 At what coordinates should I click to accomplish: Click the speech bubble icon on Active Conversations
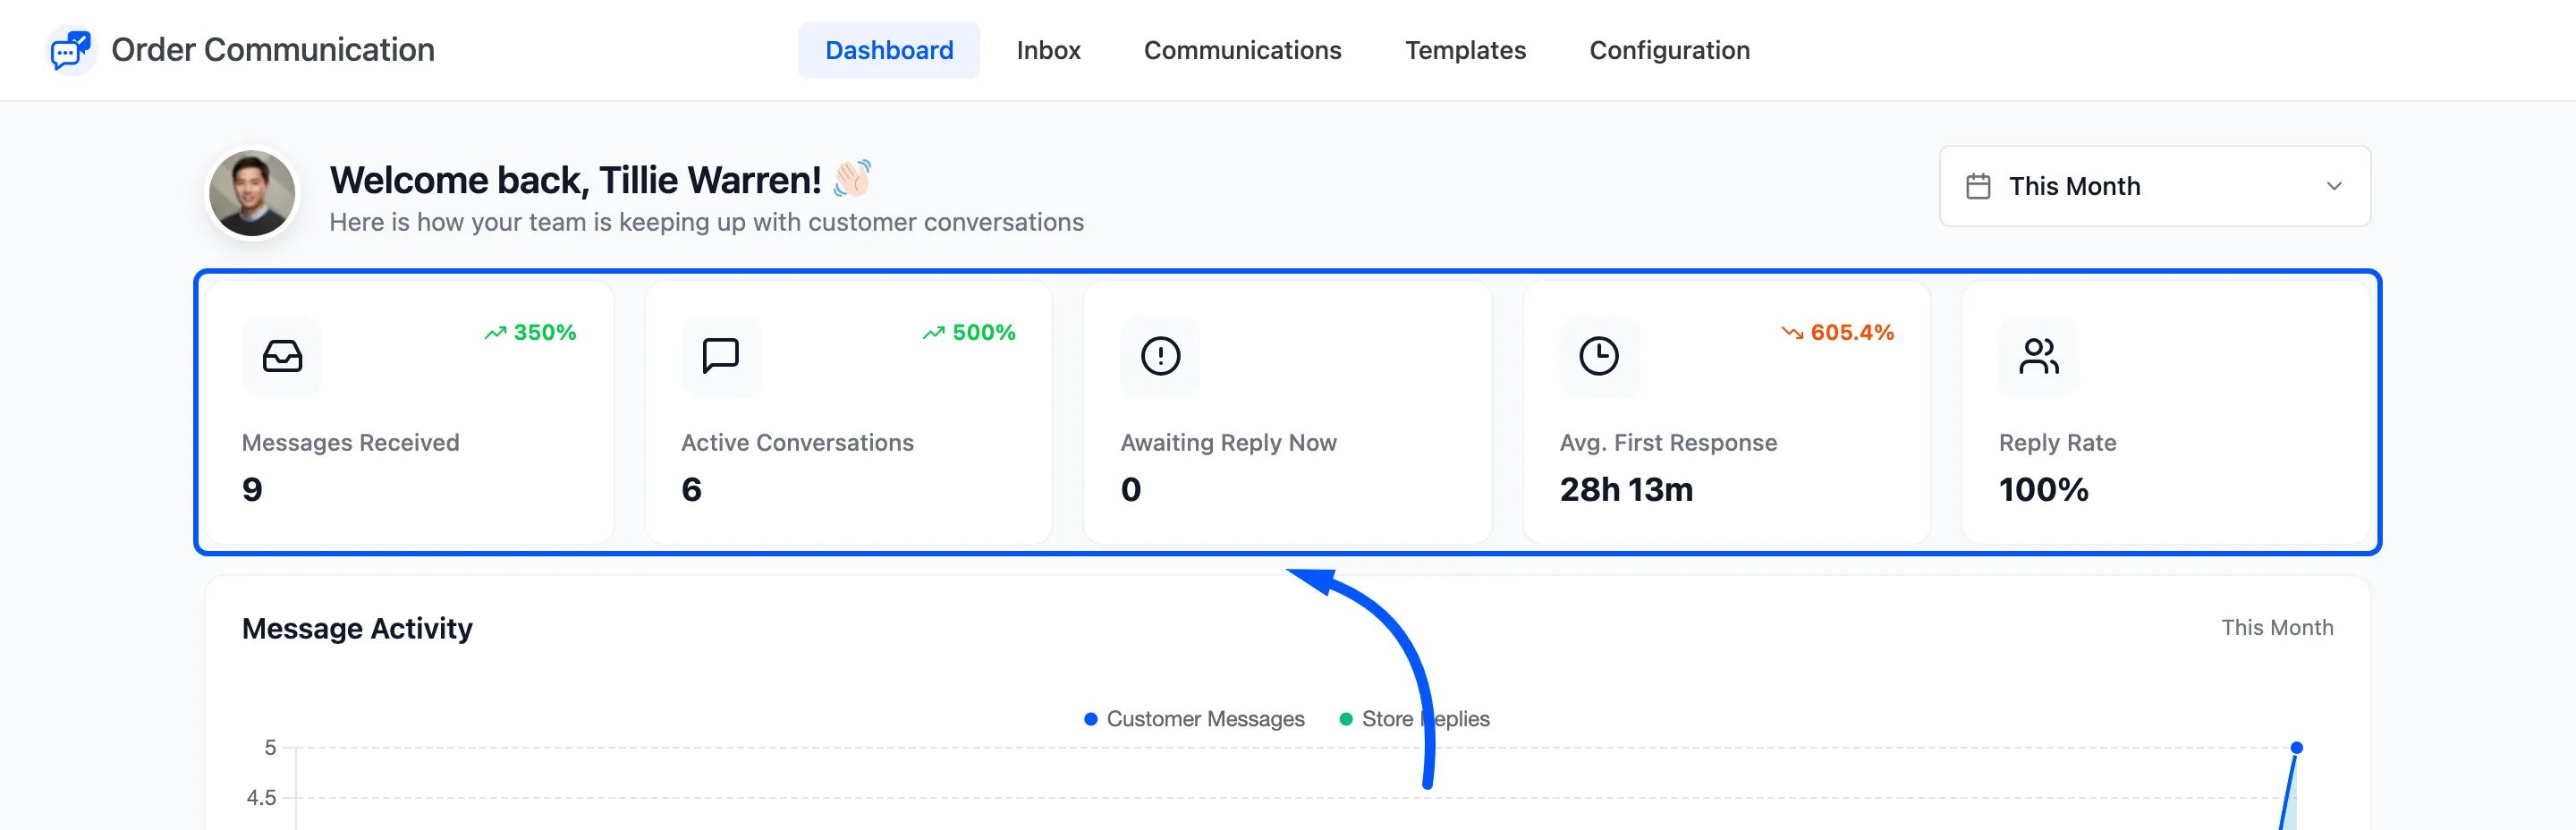click(721, 356)
